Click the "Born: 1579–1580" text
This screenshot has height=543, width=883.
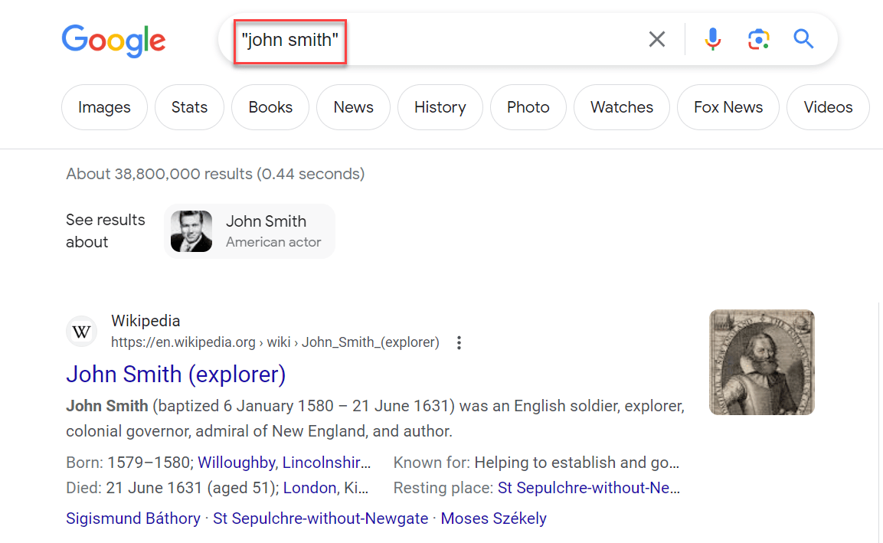click(130, 463)
